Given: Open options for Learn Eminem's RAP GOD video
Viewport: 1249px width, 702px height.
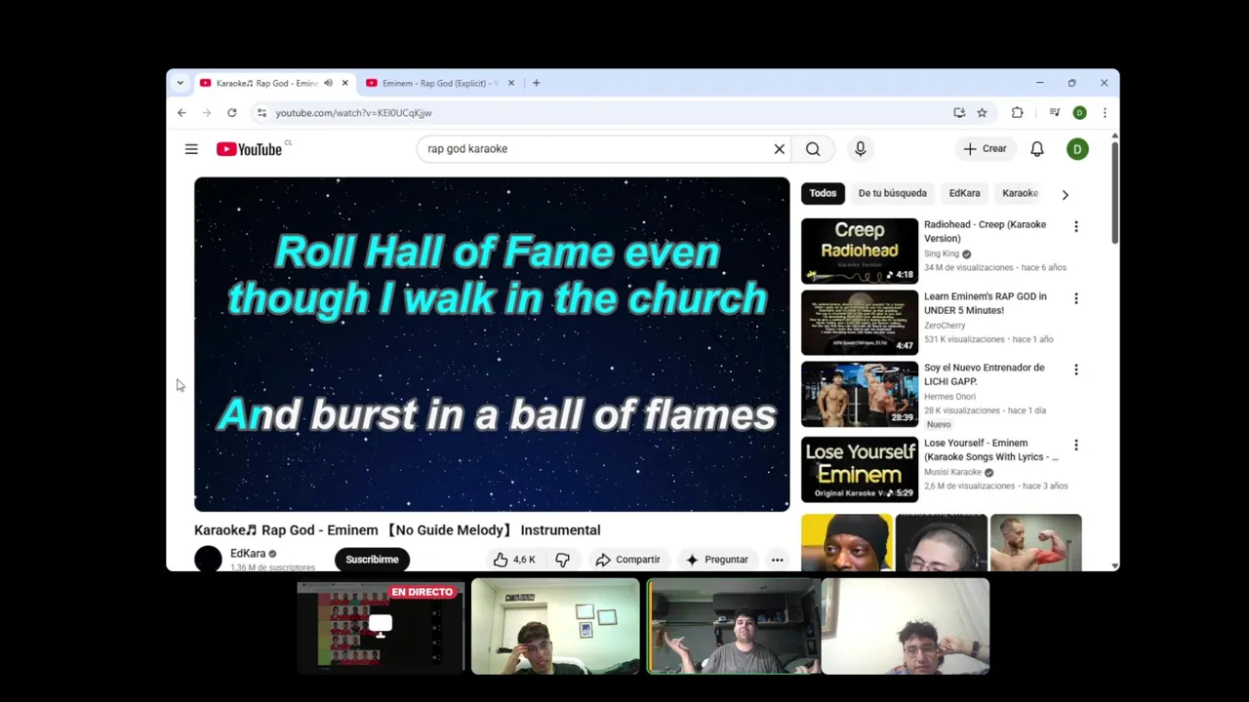Looking at the screenshot, I should pos(1076,298).
